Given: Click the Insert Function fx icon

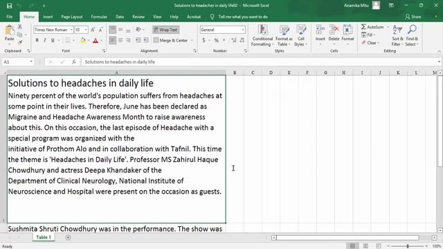Looking at the screenshot, I should 74,62.
